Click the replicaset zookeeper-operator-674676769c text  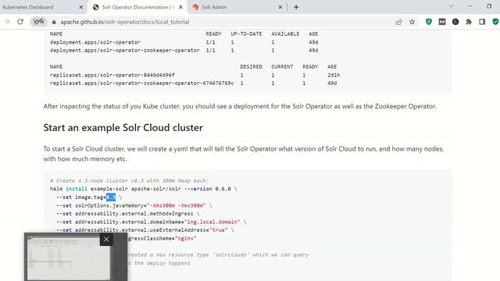[141, 84]
